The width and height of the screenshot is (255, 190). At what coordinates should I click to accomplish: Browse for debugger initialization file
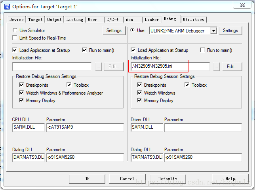[x=216, y=66]
